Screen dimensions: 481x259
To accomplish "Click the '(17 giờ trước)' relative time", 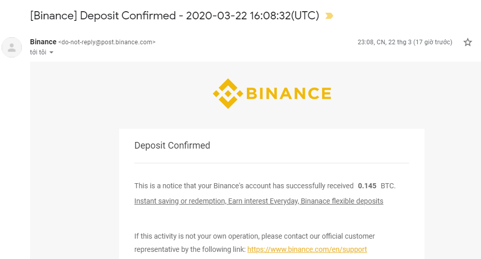I will [x=433, y=42].
